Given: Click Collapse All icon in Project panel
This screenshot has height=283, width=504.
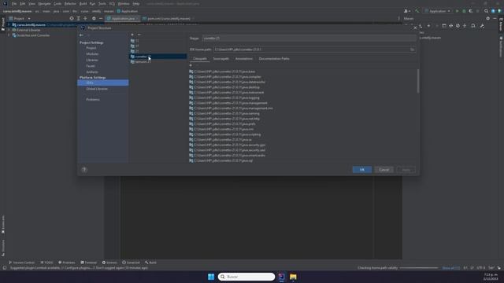Looking at the screenshot, I should coord(85,19).
